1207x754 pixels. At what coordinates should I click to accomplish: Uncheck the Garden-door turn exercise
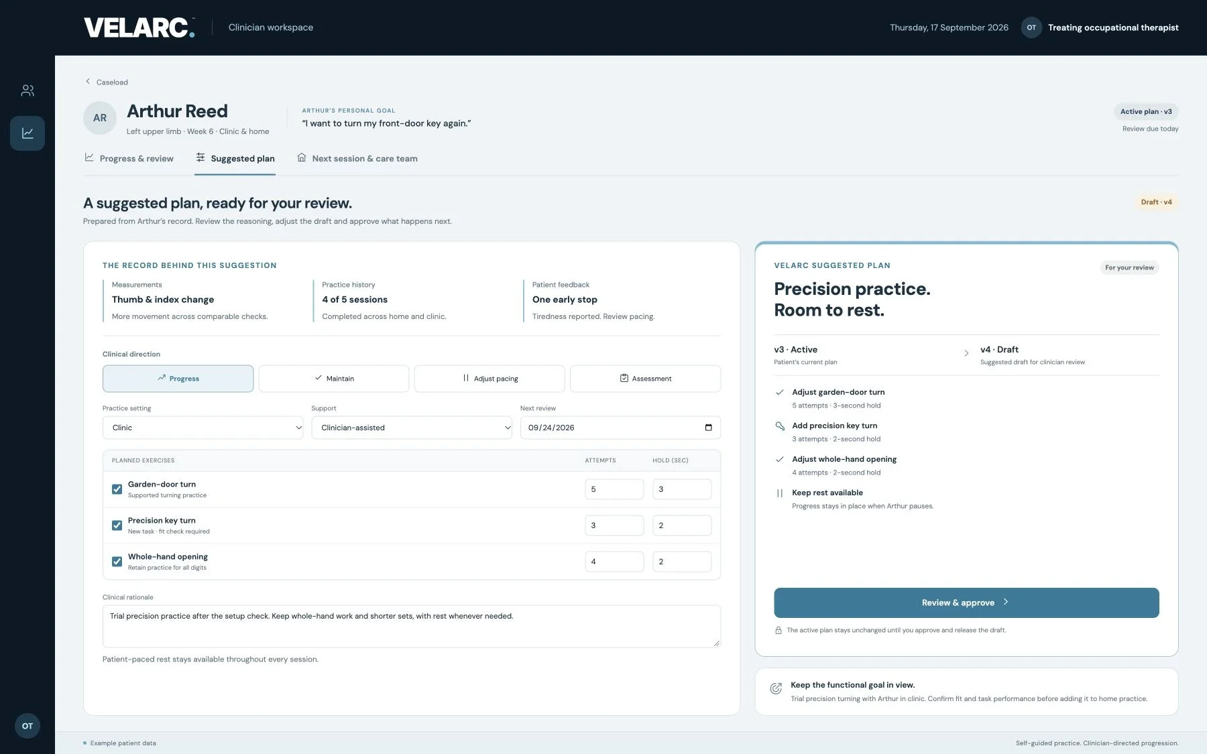point(117,489)
